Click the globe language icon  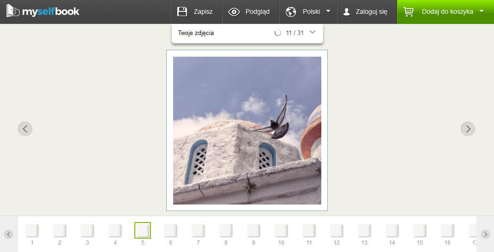291,12
